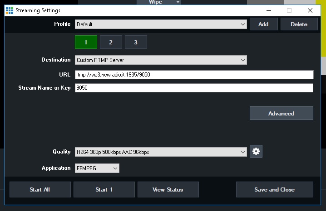The width and height of the screenshot is (326, 211).
Task: Delete the current profile
Action: (x=299, y=24)
